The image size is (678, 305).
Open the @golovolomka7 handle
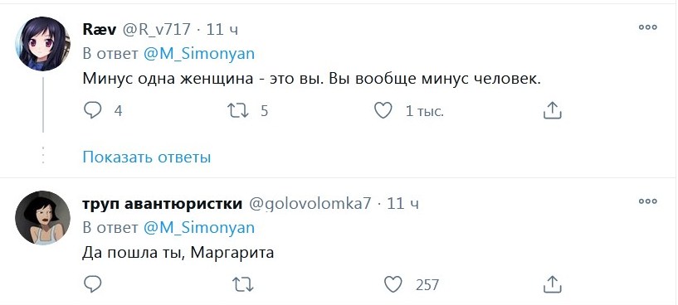click(310, 204)
